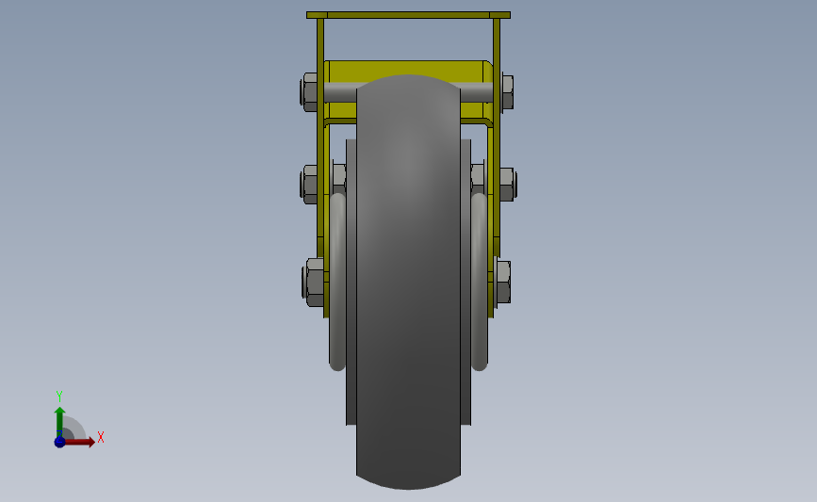Select the gray axle tube behind wheel top
This screenshot has height=502, width=817.
pos(340,92)
